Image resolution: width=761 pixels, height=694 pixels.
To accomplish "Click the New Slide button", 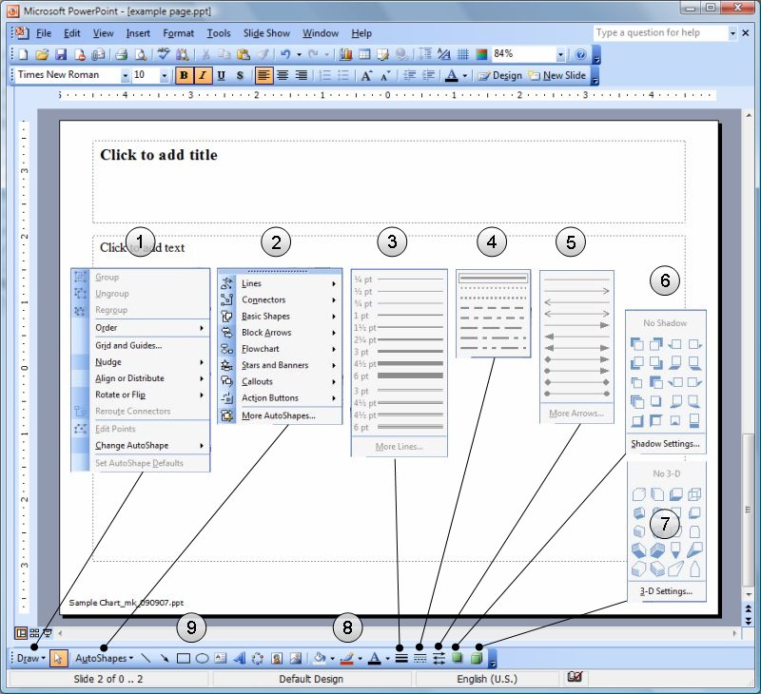I will 558,76.
